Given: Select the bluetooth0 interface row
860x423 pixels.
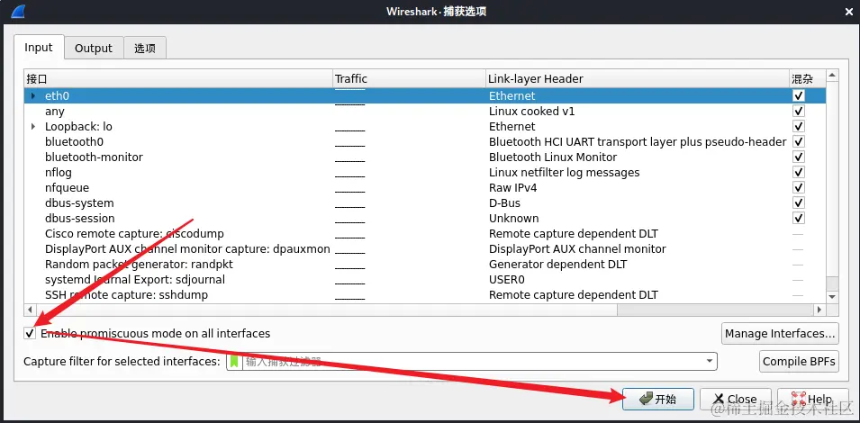Looking at the screenshot, I should point(425,142).
